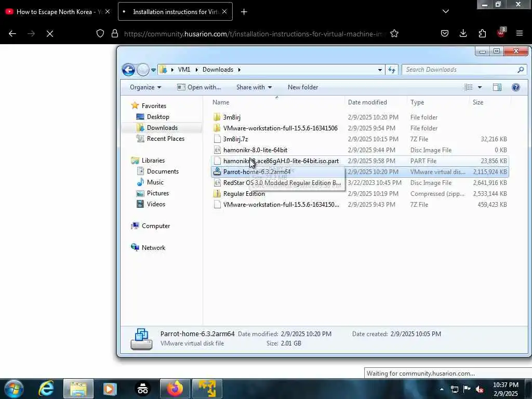This screenshot has width=532, height=399.
Task: Open Firefox downloads arrow icon
Action: click(463, 33)
